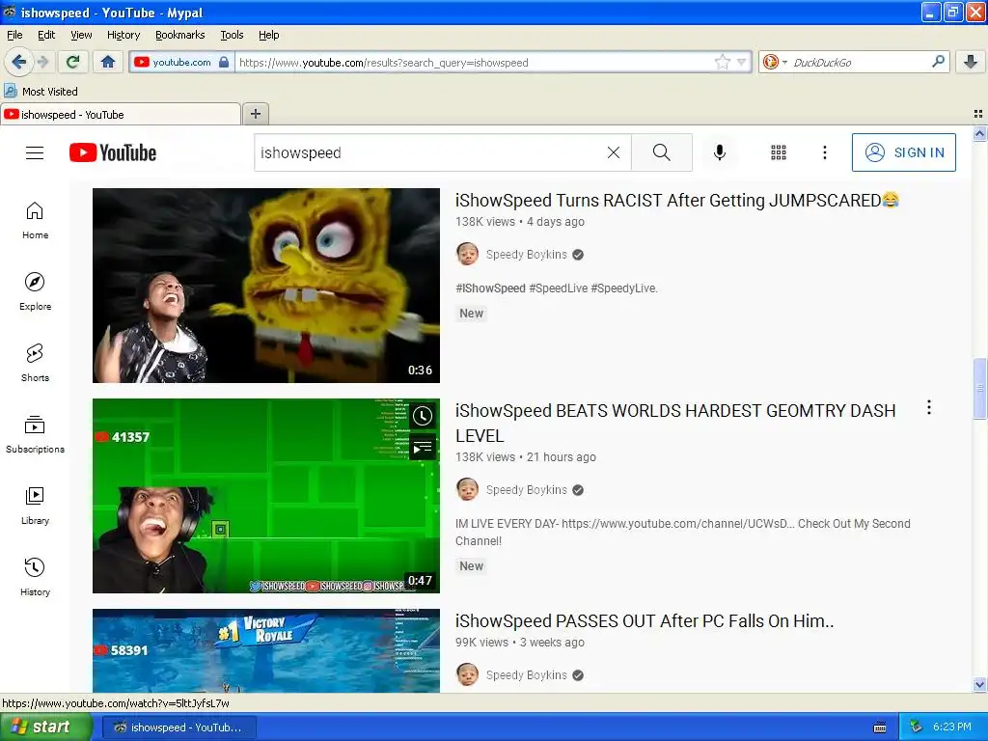Viewport: 988px width, 741px height.
Task: Click the SIGN IN button
Action: (903, 152)
